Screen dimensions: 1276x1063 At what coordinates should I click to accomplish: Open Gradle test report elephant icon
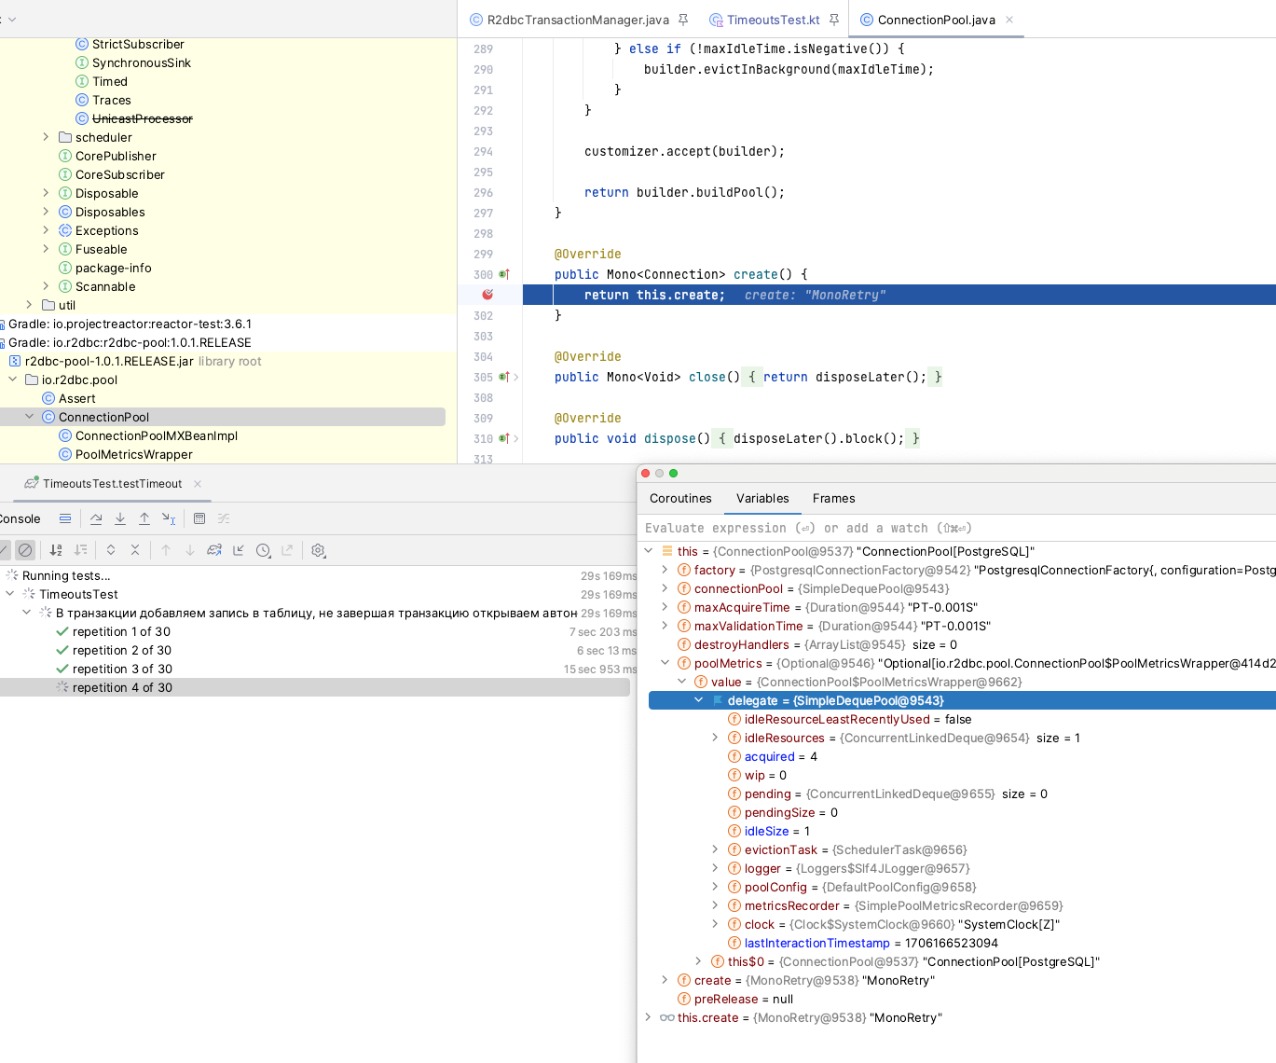pyautogui.click(x=214, y=550)
